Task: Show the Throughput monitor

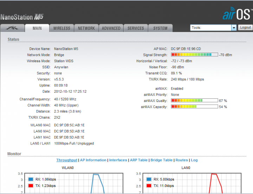Action: [67, 160]
